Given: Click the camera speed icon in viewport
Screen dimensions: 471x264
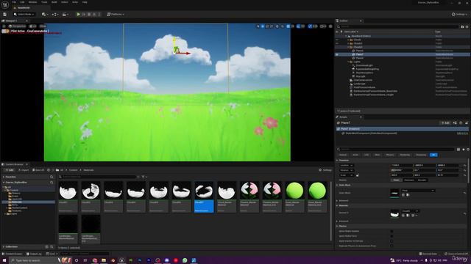Looking at the screenshot, I should (322, 26).
